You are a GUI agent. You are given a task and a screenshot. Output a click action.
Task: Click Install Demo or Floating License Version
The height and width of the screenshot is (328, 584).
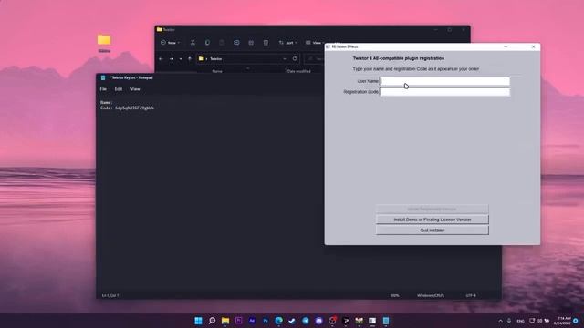[x=432, y=220]
